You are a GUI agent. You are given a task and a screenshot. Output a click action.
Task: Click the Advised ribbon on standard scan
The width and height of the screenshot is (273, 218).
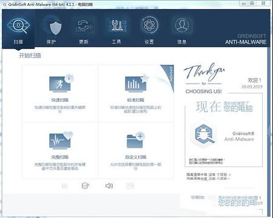click(169, 75)
